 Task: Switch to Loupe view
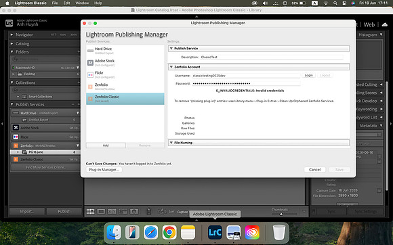(x=101, y=212)
